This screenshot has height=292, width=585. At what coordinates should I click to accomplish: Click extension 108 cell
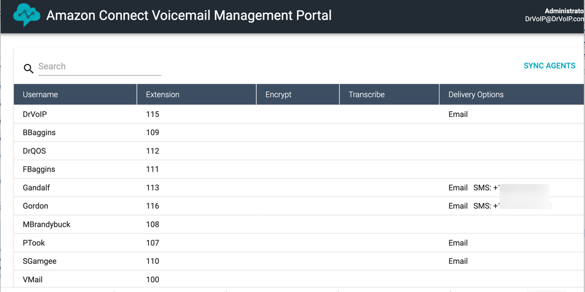pyautogui.click(x=153, y=224)
